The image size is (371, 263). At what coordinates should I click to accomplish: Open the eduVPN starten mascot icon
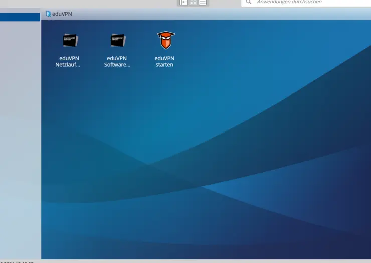coord(165,40)
